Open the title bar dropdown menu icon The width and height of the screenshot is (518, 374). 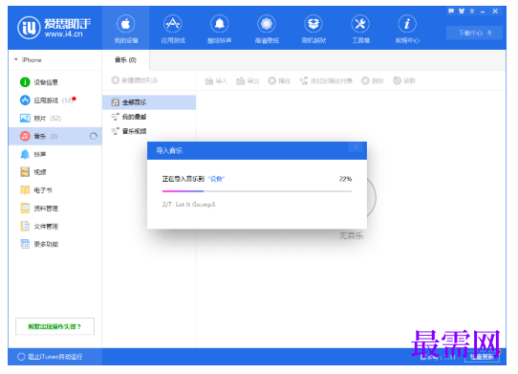[472, 11]
